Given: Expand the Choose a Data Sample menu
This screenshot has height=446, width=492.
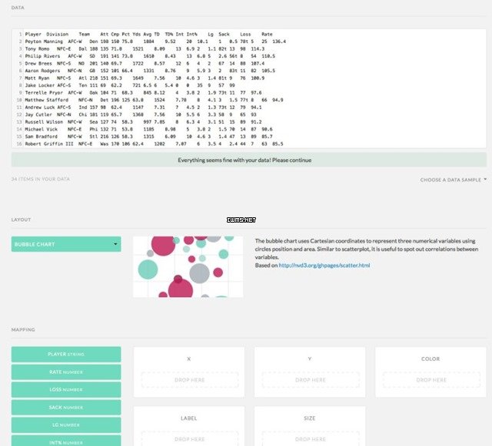Looking at the screenshot, I should (x=453, y=180).
